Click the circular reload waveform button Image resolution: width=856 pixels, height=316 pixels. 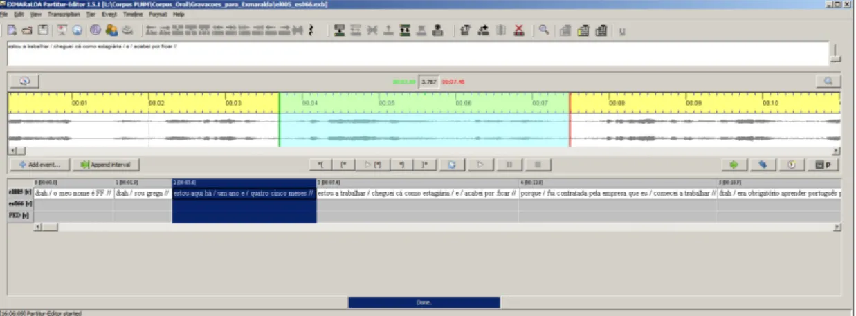point(24,81)
